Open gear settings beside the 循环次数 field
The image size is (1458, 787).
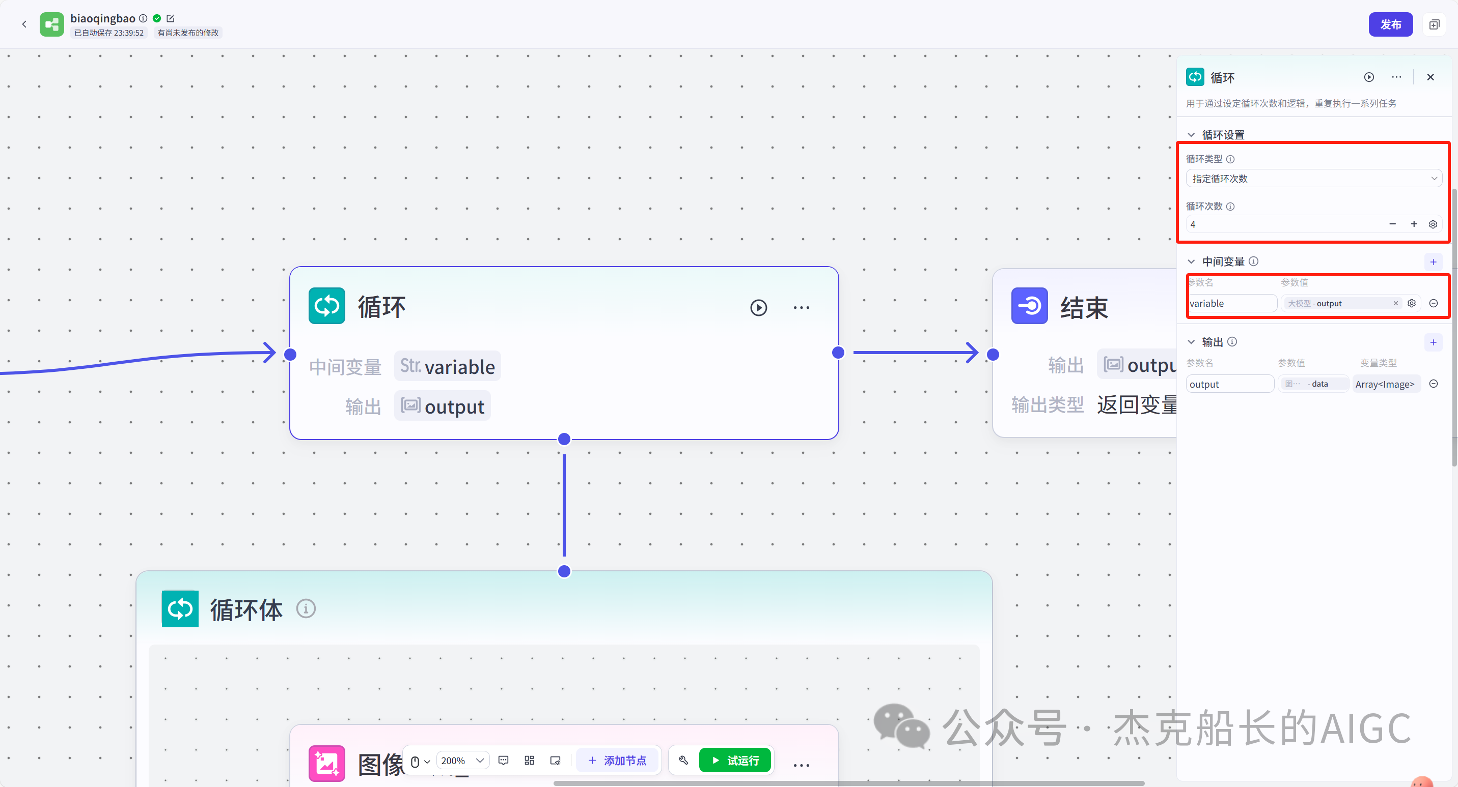tap(1433, 224)
